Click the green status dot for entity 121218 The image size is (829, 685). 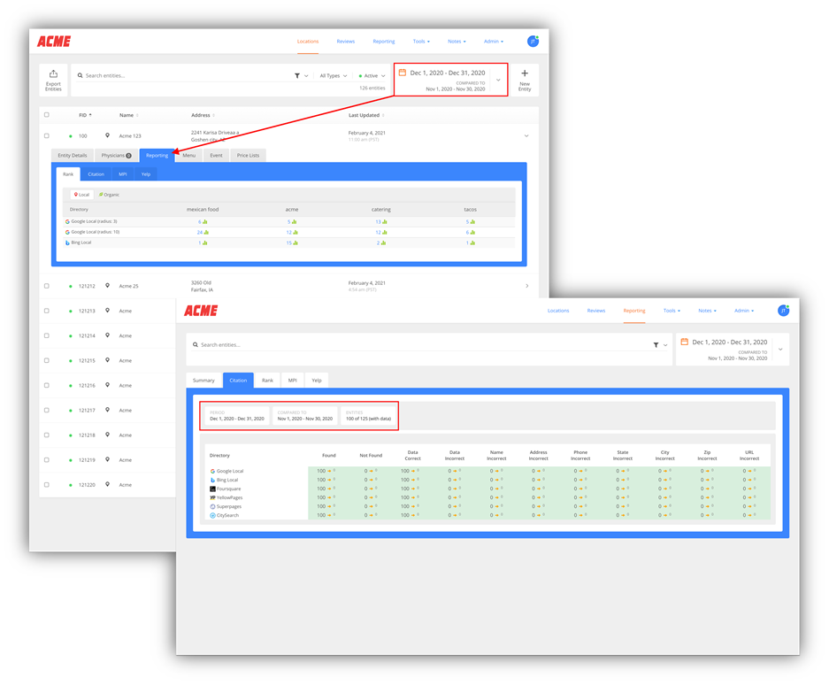70,435
